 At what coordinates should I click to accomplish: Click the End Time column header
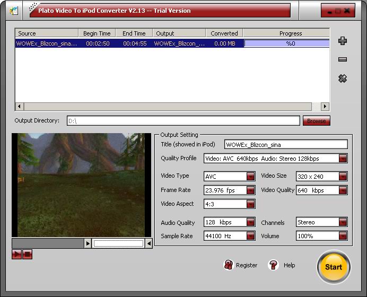point(134,33)
